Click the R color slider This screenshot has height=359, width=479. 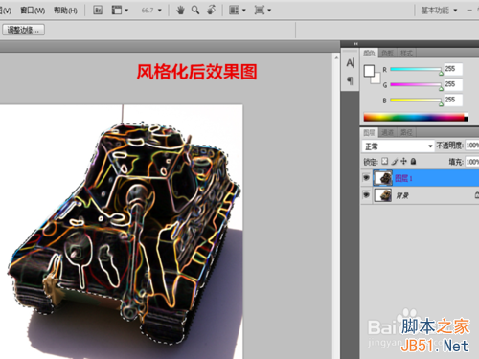[x=416, y=69]
